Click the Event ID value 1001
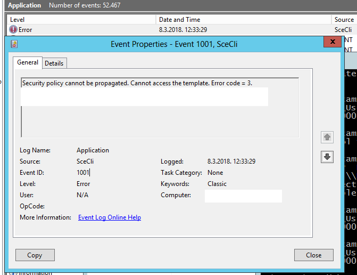Screen dimensions: 357x275 click(83, 173)
